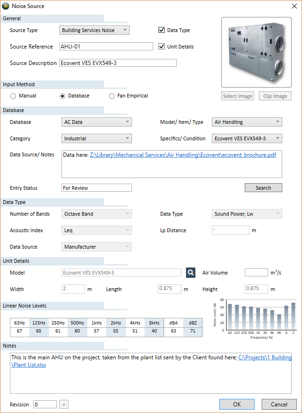Select the Database input method radio button
Screen dimensions: 302x413
[62, 96]
